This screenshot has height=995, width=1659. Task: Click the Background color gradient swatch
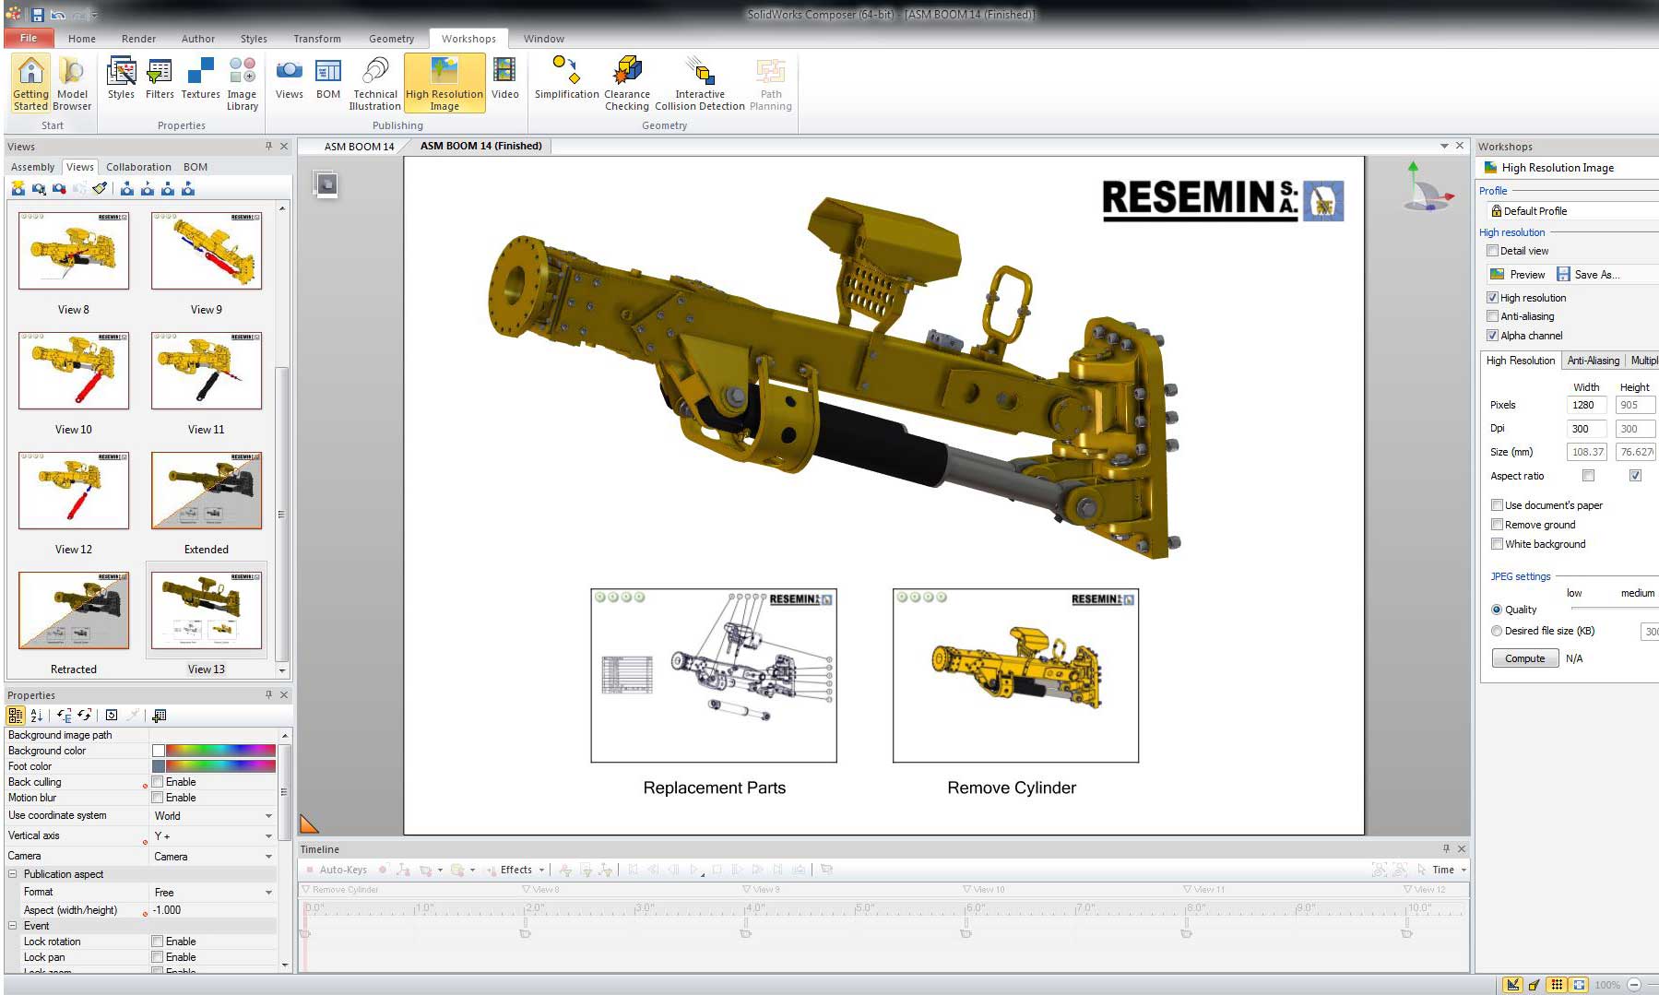click(x=220, y=751)
